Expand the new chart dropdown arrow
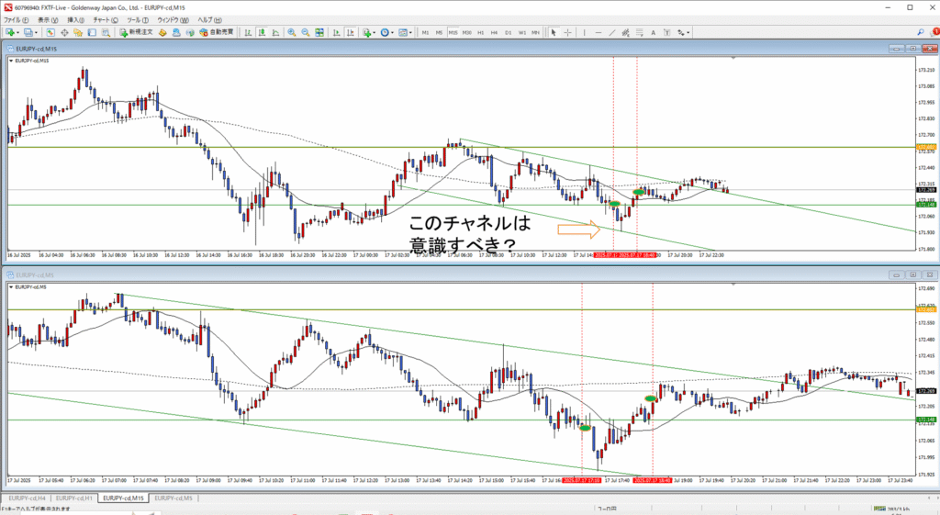940x515 pixels. [x=18, y=32]
